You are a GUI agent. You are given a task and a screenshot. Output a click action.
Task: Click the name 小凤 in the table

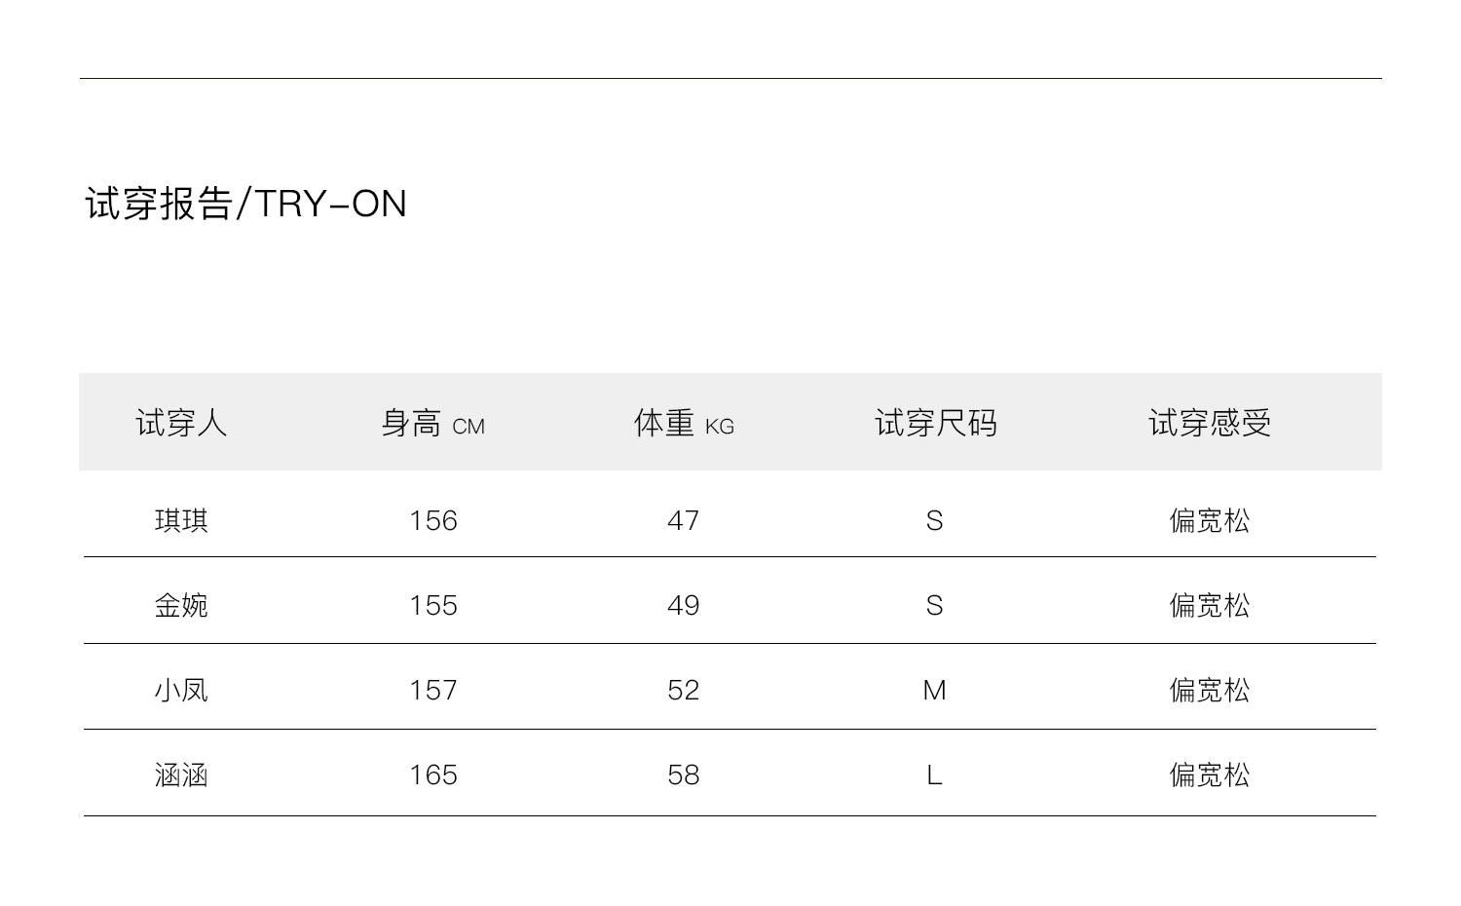(181, 690)
